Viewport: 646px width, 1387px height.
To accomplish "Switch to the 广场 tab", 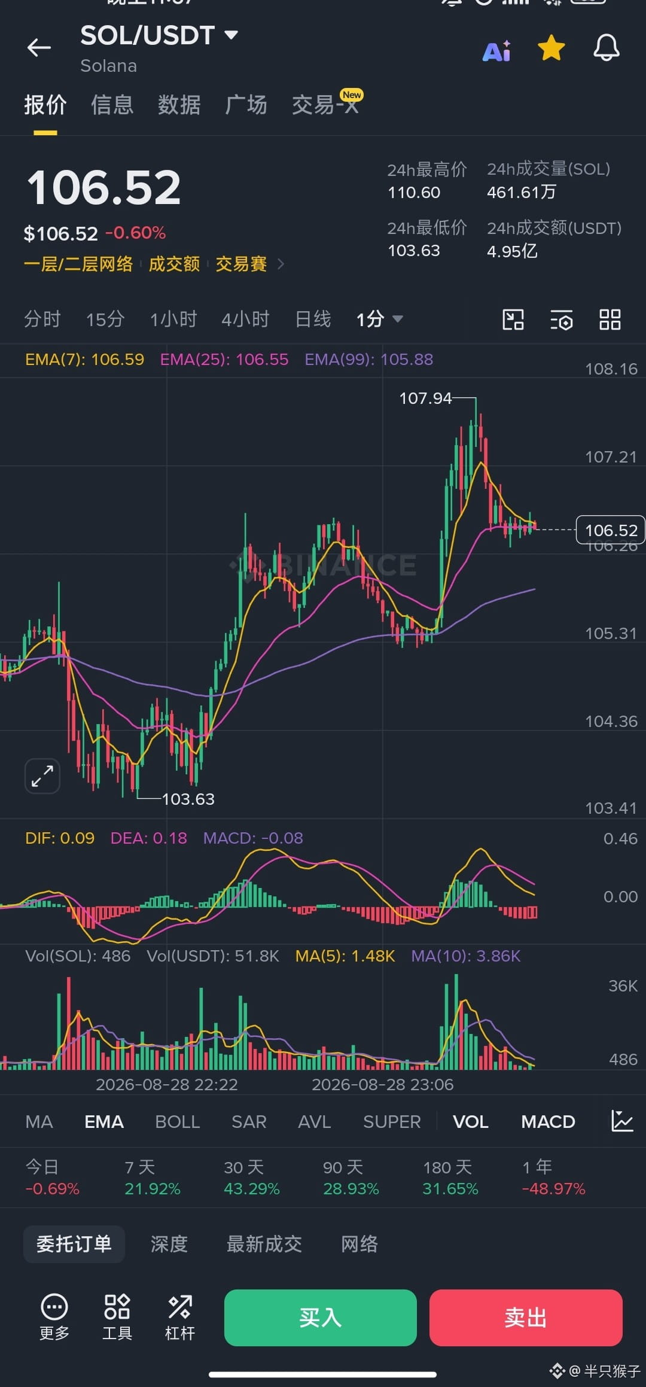I will click(x=246, y=105).
